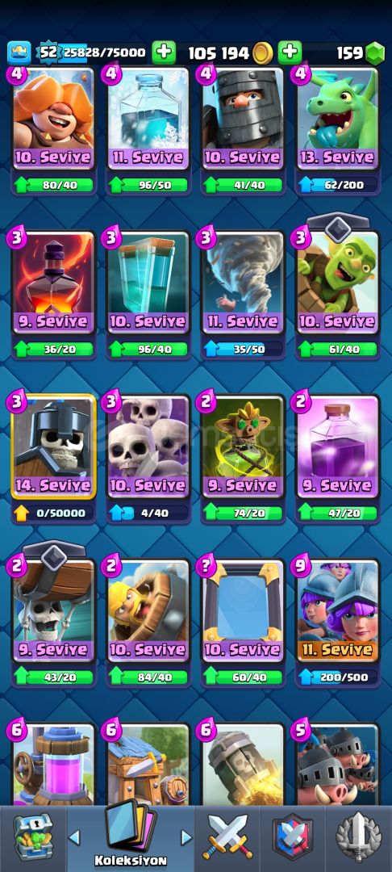
Task: Go to next tab with right arrow
Action: point(186,837)
